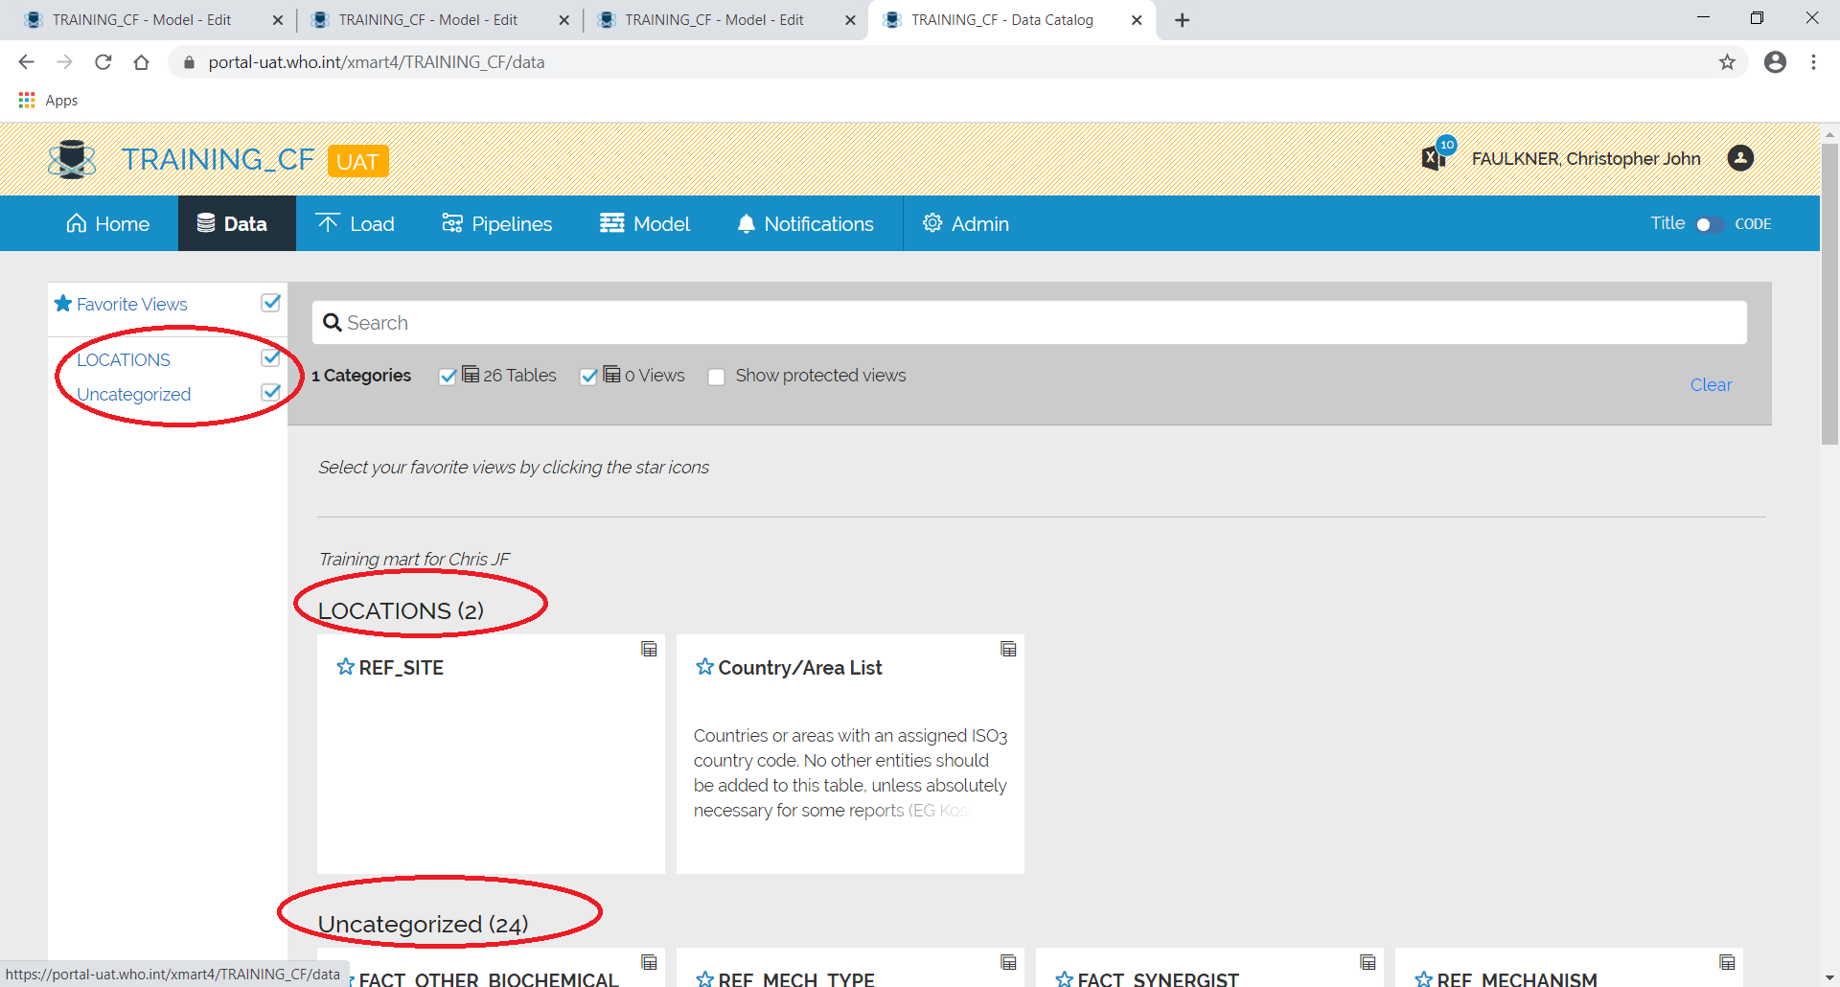1840x987 pixels.
Task: Uncheck the Uncategorized category checkbox
Action: pos(271,392)
